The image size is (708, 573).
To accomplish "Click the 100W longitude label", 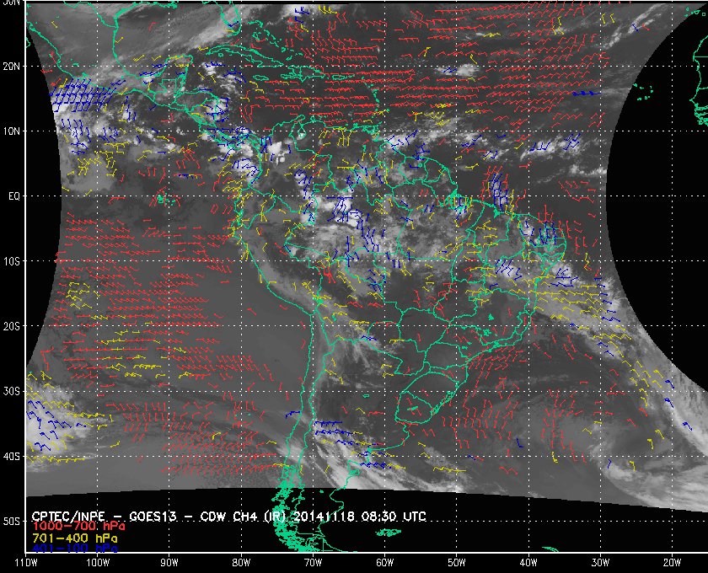I will pos(98,563).
